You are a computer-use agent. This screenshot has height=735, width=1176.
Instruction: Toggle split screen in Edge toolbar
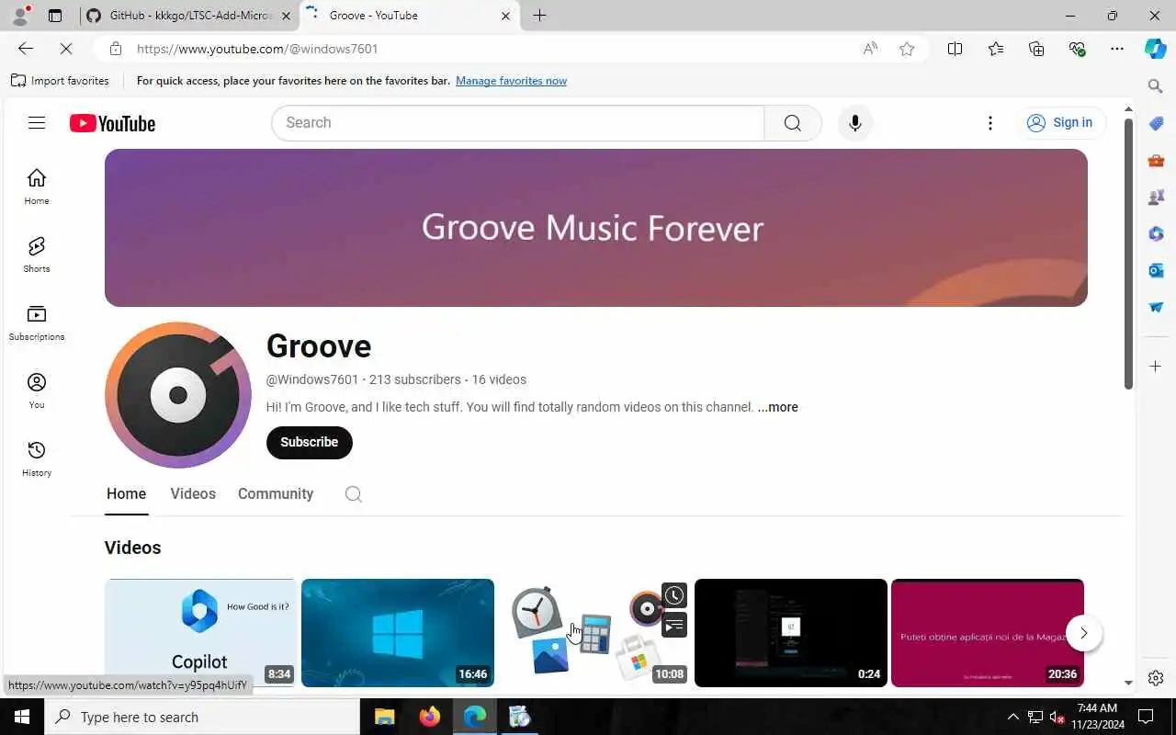tap(955, 49)
